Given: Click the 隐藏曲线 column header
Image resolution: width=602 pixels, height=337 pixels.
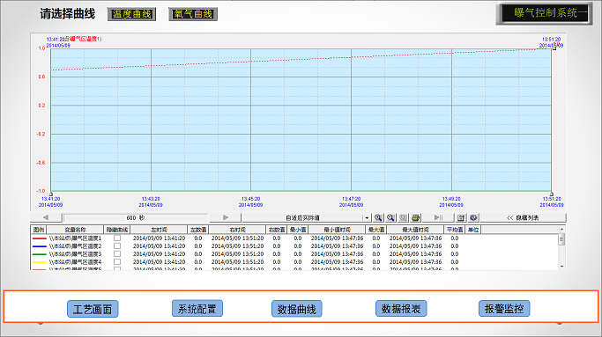Looking at the screenshot, I should pyautogui.click(x=117, y=230).
